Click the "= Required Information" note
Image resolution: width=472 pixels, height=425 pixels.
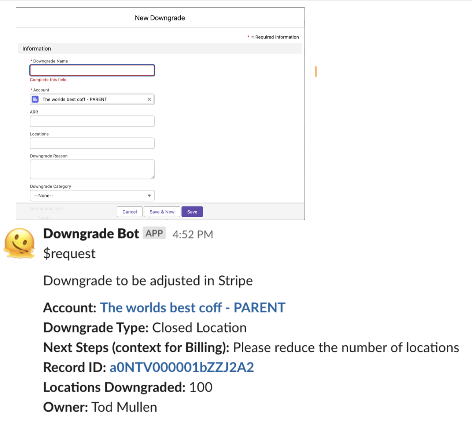tap(275, 37)
